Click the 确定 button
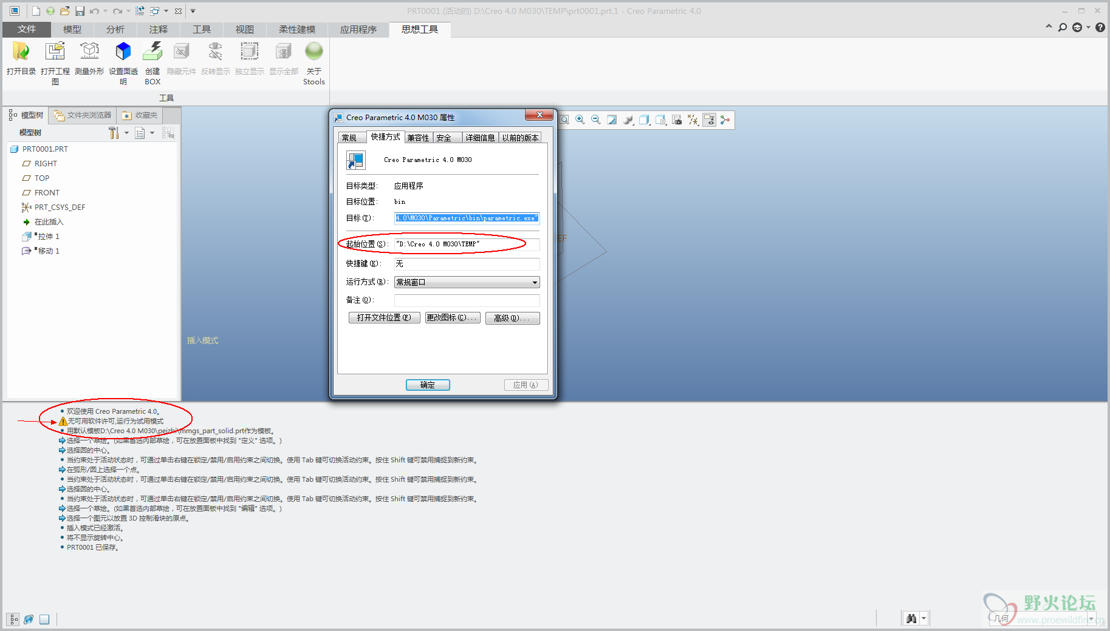1110x631 pixels. tap(428, 385)
